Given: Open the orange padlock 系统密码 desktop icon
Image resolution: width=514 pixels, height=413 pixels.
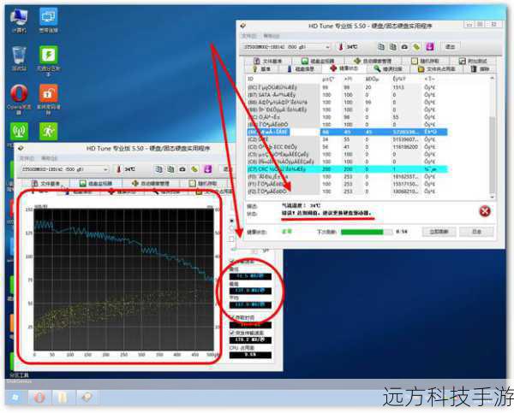Looking at the screenshot, I should [49, 99].
